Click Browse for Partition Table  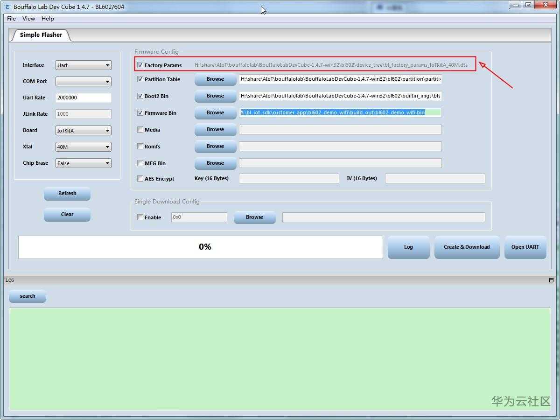pyautogui.click(x=215, y=79)
